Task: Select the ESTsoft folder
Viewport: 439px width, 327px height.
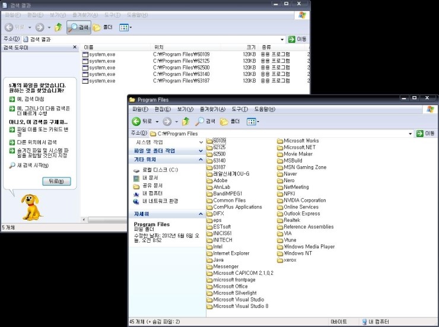Action: coord(219,227)
